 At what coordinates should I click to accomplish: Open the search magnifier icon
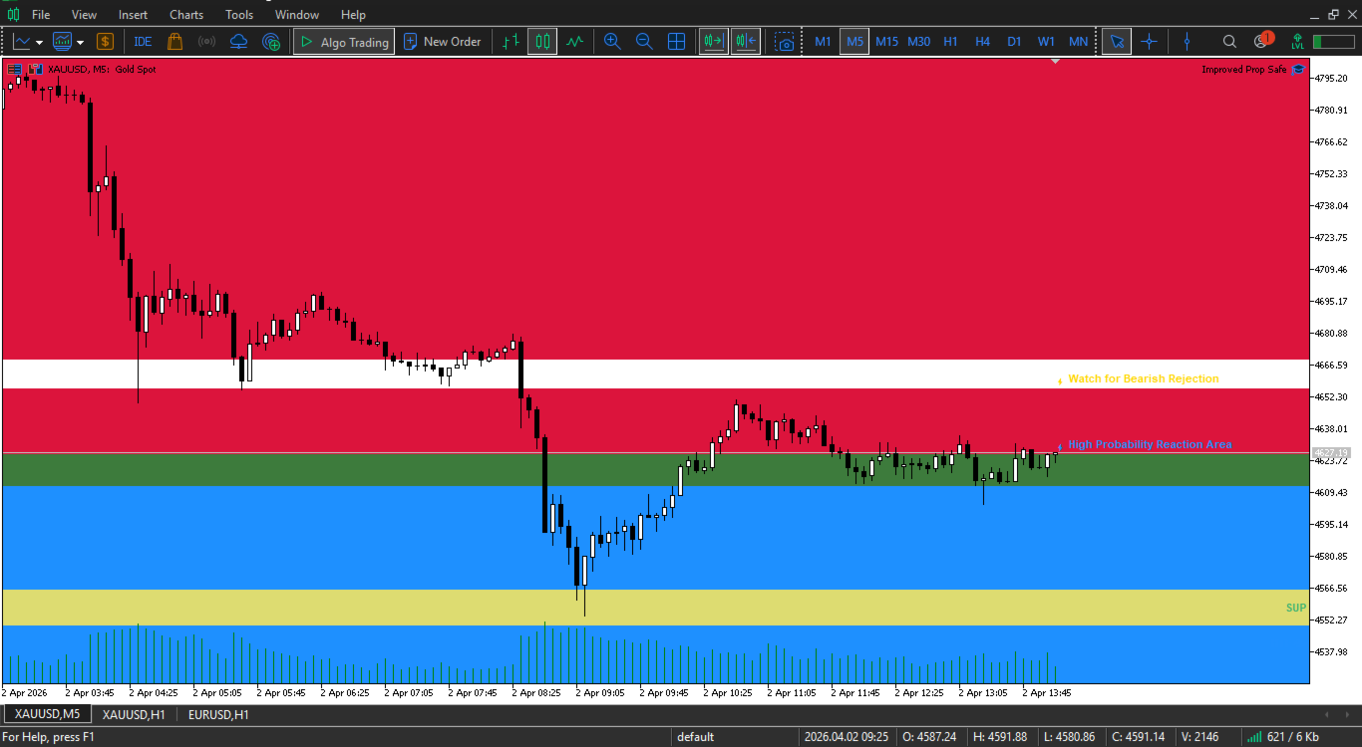click(1229, 42)
